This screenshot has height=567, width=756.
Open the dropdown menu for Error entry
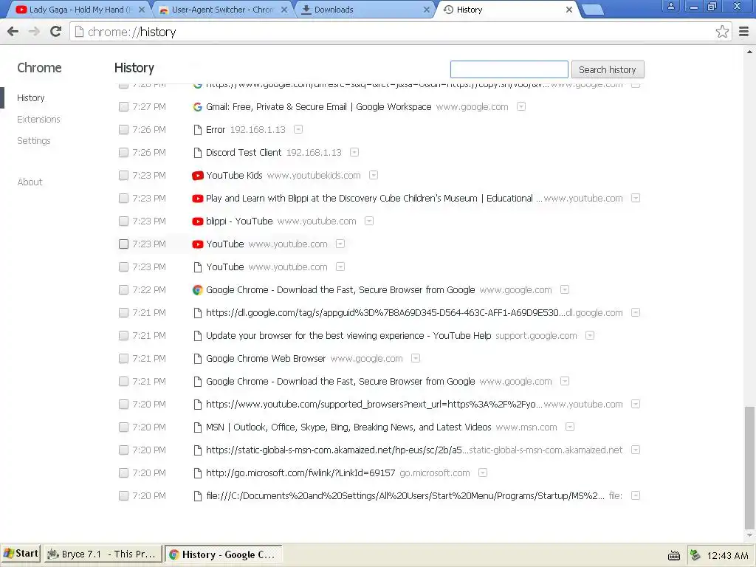[298, 129]
